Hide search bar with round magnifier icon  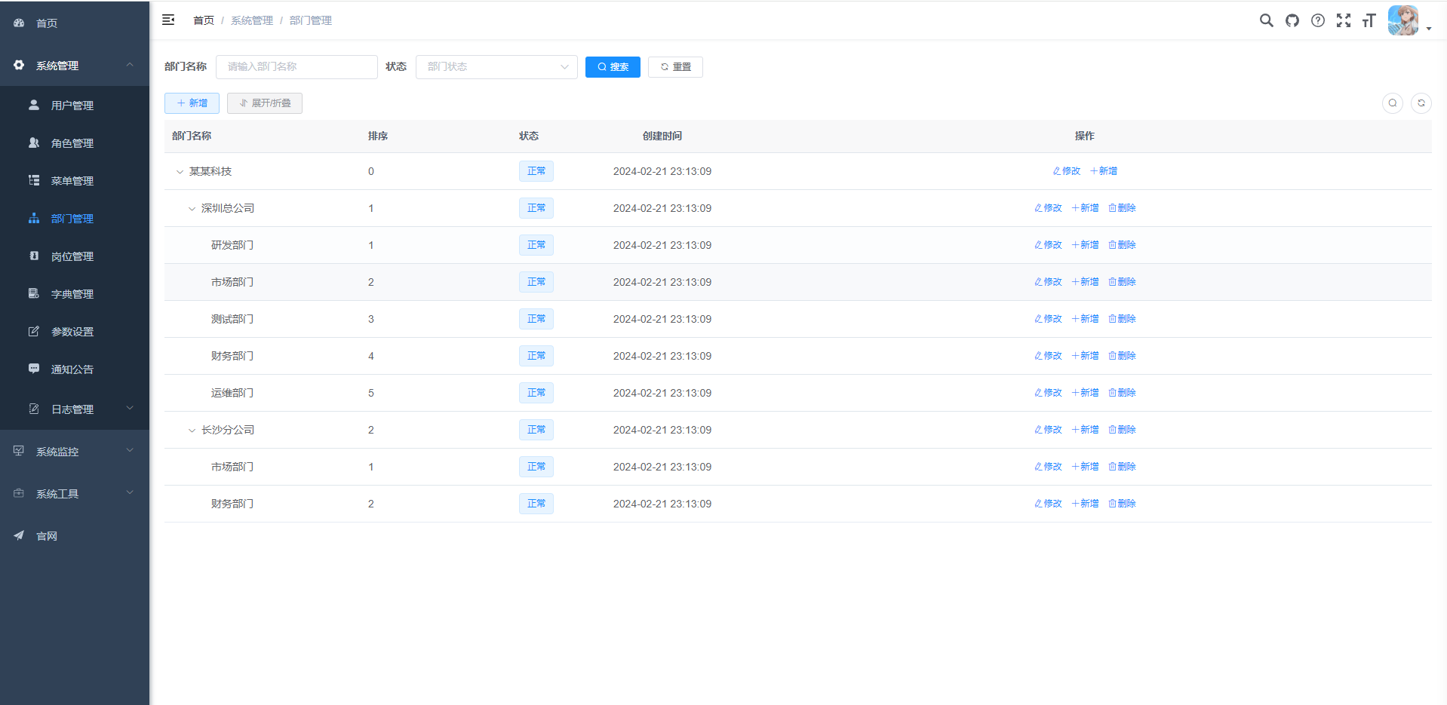[1393, 103]
